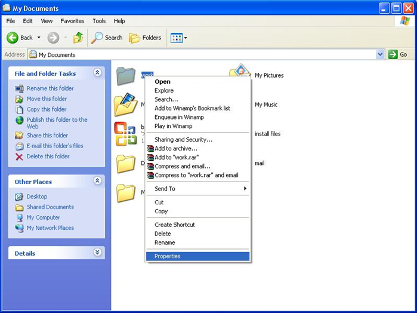Expand the Address bar dropdown arrow
The height and width of the screenshot is (313, 417).
381,54
